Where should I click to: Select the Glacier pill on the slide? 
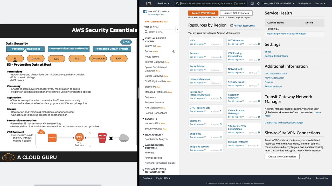pos(36,59)
